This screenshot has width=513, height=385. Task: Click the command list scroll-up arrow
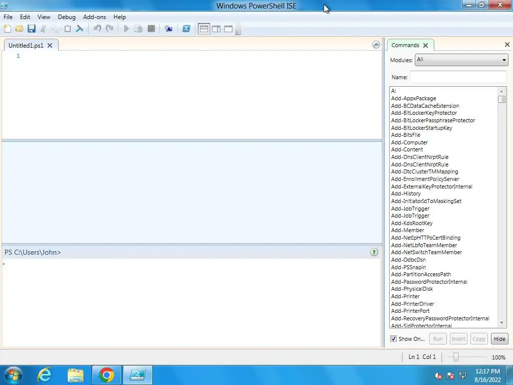[x=501, y=91]
